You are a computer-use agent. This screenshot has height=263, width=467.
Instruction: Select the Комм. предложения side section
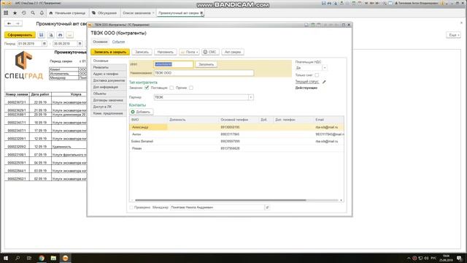[x=109, y=113]
